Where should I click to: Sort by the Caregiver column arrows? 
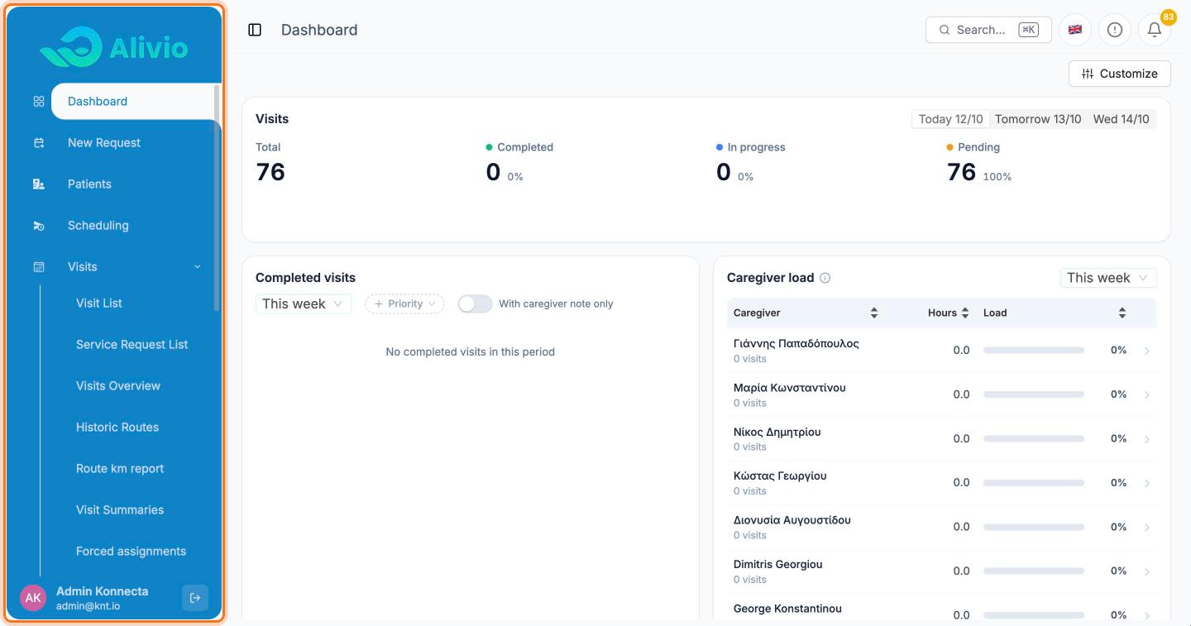[x=874, y=313]
